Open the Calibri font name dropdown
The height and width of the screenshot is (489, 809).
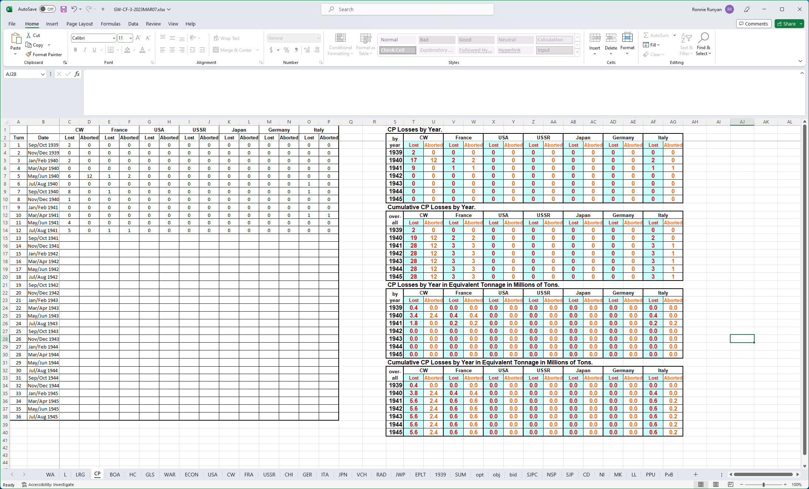click(x=114, y=38)
